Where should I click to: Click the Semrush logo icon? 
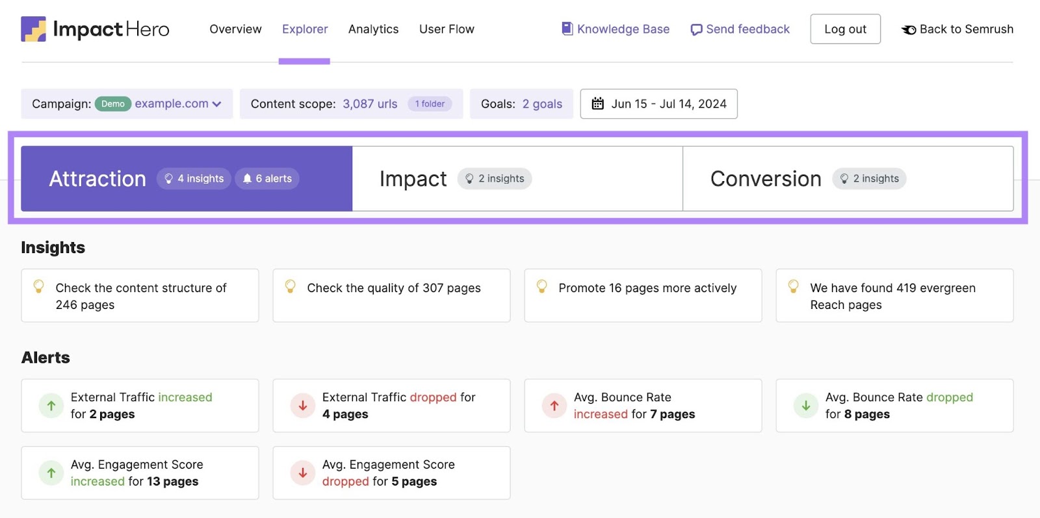pyautogui.click(x=909, y=30)
